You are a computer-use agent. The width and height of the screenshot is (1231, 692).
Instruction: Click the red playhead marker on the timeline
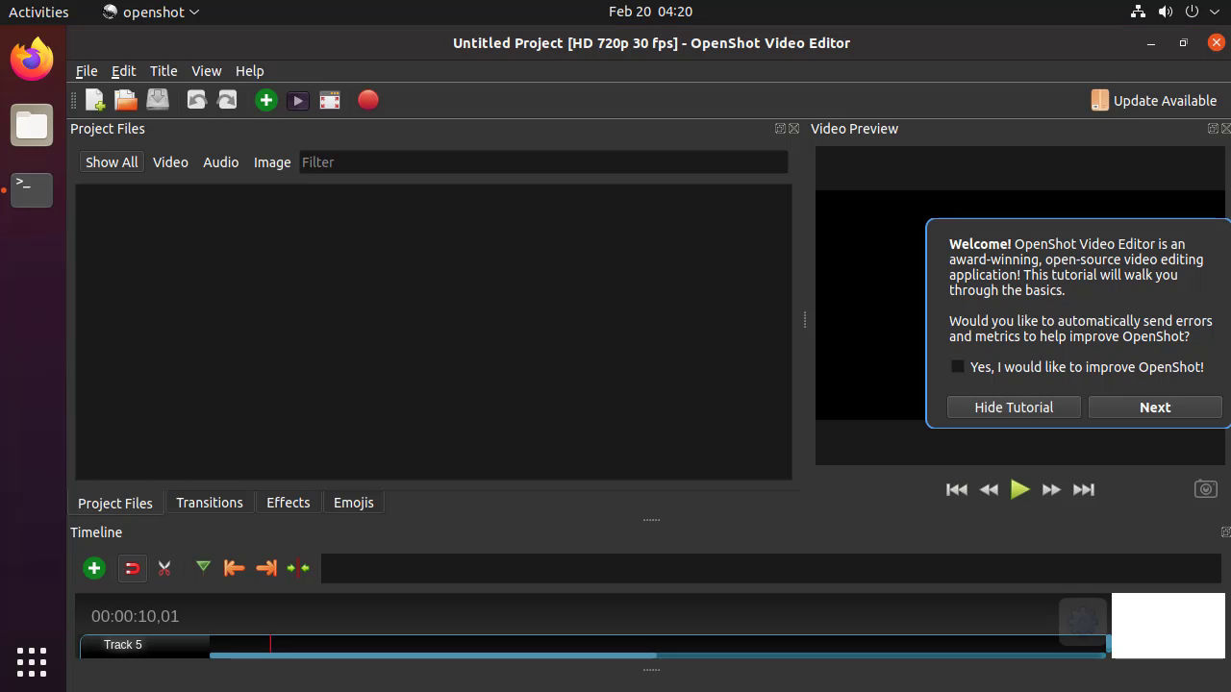click(270, 644)
